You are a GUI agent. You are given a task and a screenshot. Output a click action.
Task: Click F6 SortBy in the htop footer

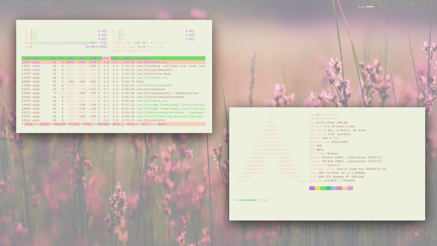tap(102, 124)
